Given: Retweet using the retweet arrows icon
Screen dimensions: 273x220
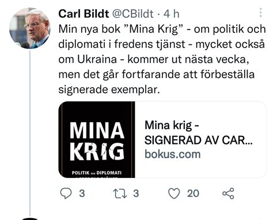Looking at the screenshot, I should pyautogui.click(x=120, y=194).
